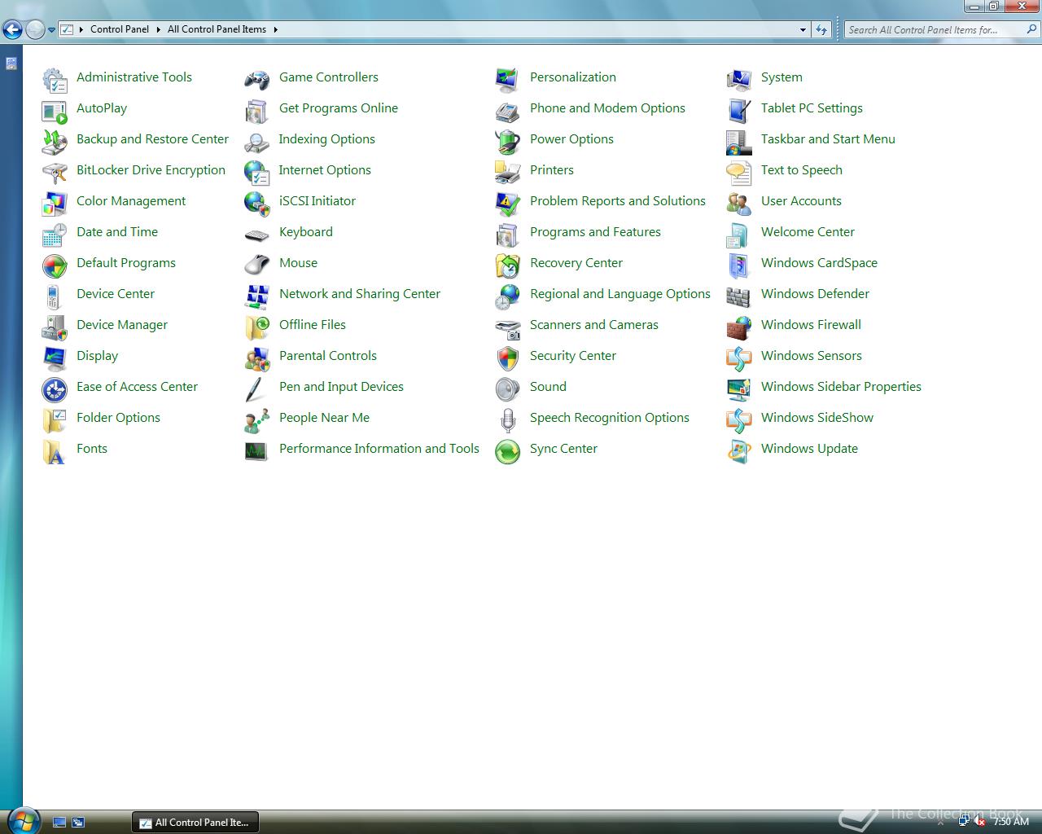This screenshot has width=1042, height=834.
Task: Open the Sync Center icon
Action: point(508,451)
